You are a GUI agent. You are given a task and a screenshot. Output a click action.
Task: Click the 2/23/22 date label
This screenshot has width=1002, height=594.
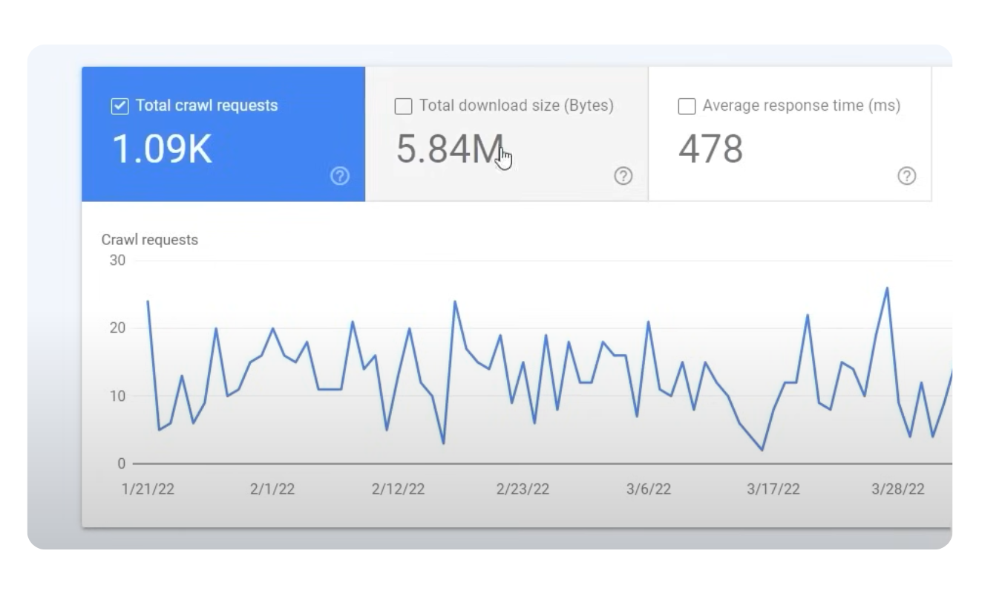point(523,489)
